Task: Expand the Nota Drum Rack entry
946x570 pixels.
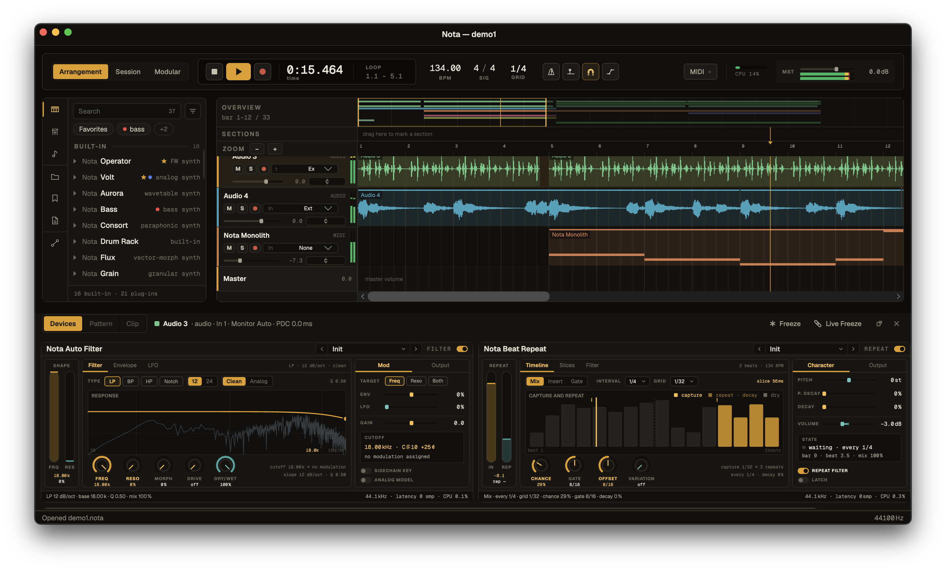Action: [75, 241]
